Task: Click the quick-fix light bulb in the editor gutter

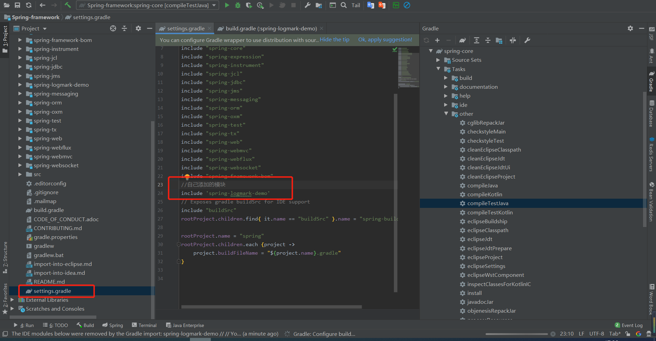Action: pos(187,177)
